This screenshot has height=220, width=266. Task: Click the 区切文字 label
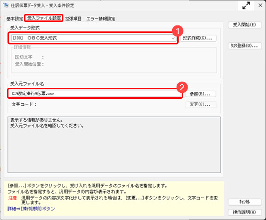pos(23,57)
